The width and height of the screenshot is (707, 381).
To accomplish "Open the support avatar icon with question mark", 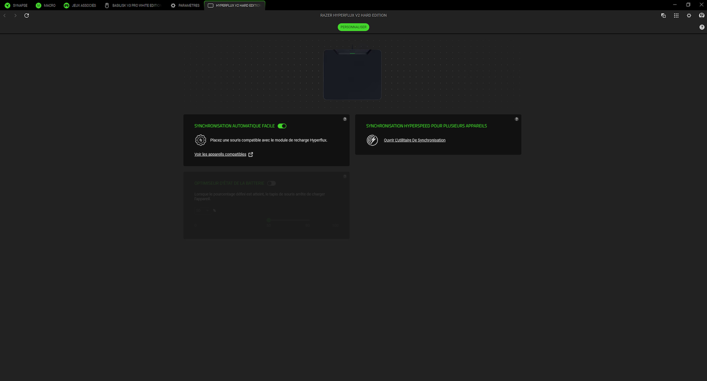I will pos(701,15).
